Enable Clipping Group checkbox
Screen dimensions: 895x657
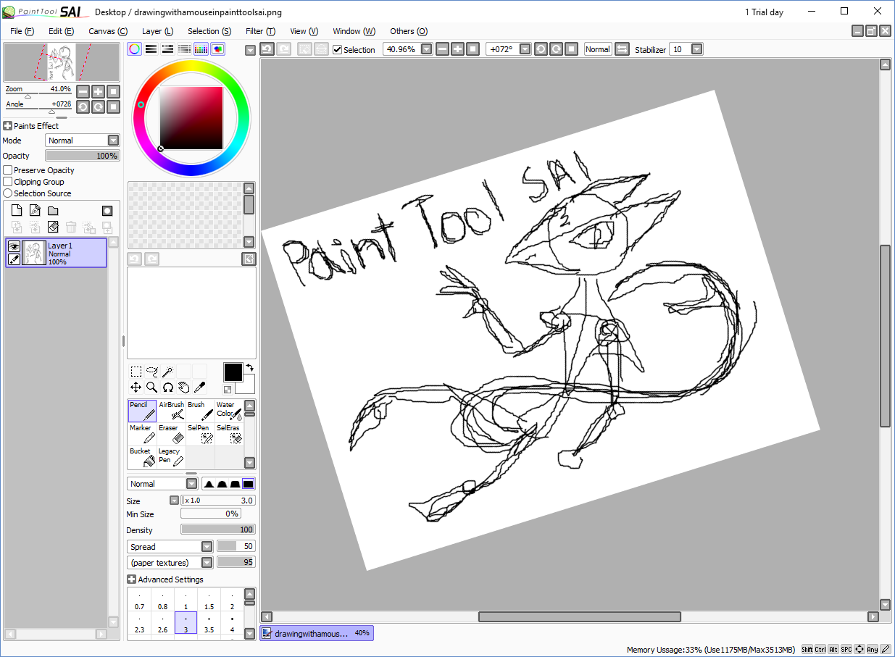coord(8,182)
